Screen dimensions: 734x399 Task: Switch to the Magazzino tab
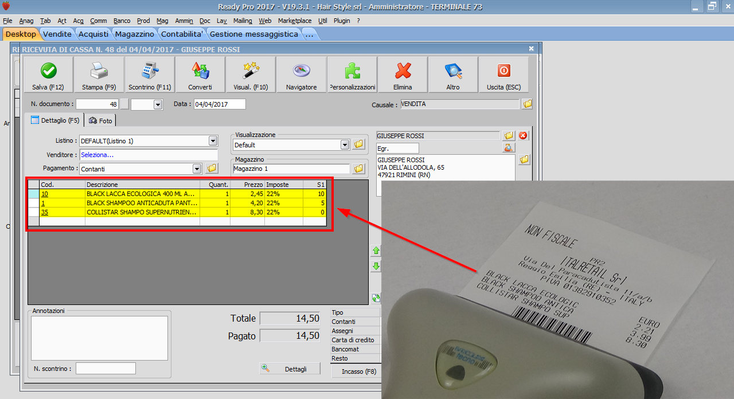point(135,34)
